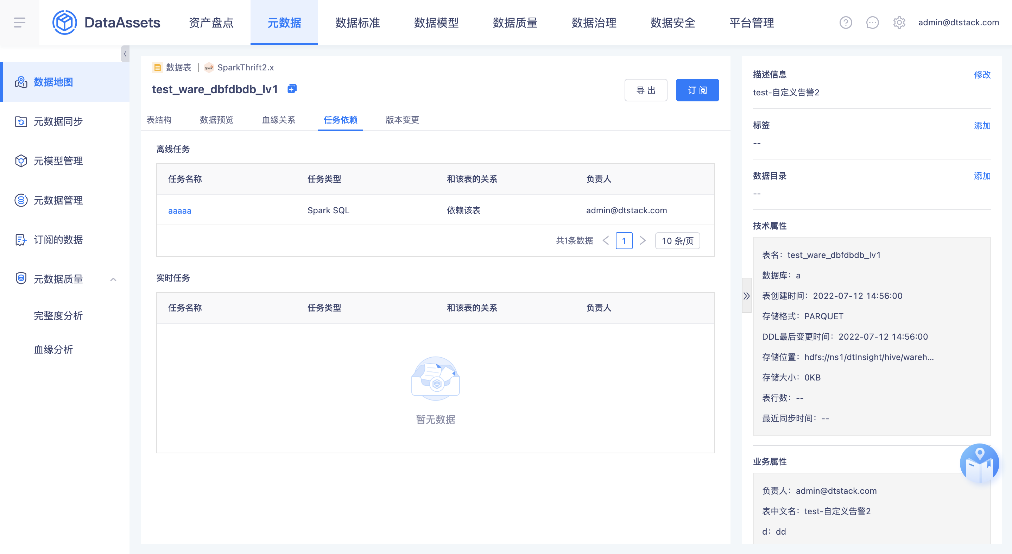Click the 导出 export button
This screenshot has width=1012, height=554.
pos(646,90)
